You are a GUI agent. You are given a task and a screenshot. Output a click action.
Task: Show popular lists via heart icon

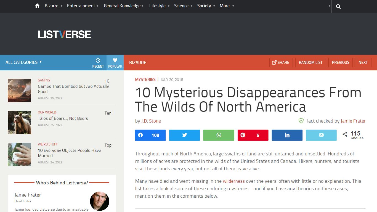tap(115, 63)
